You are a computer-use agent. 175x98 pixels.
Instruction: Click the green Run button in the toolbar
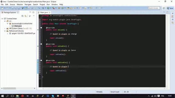[x=48, y=8]
